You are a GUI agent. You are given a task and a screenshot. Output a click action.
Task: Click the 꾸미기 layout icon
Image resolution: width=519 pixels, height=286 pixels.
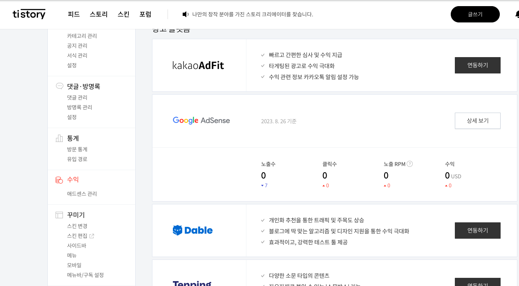click(59, 215)
